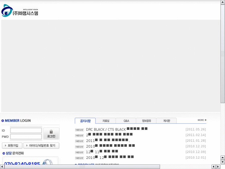This screenshot has width=225, height=169.
Task: Click NEWS badge in 2011.02.14 row
Action: click(79, 136)
